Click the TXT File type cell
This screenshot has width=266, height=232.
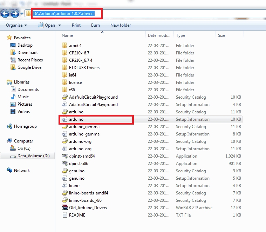pos(183,215)
